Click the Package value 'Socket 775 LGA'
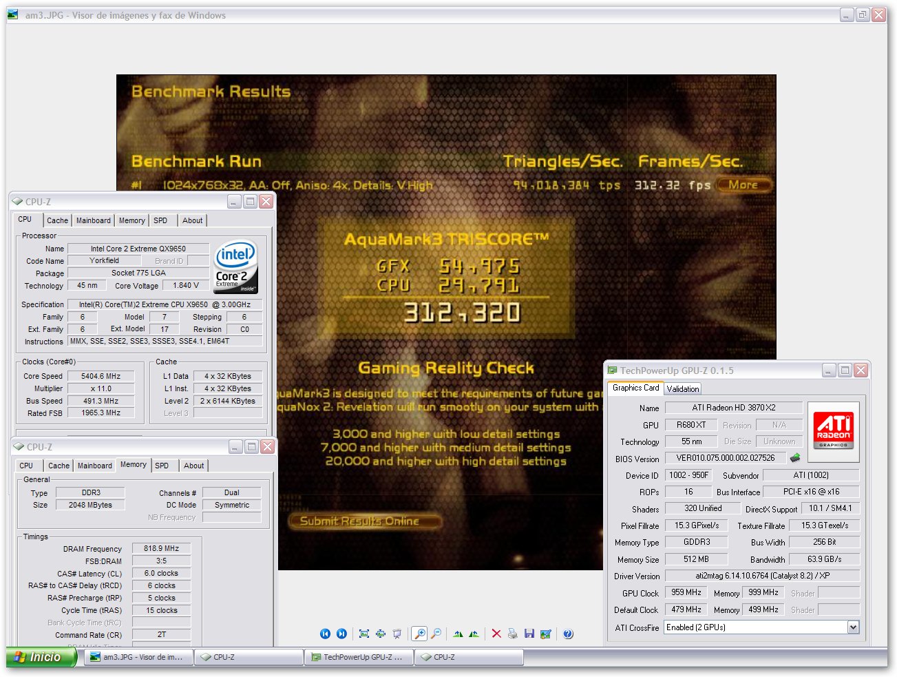 tap(138, 273)
